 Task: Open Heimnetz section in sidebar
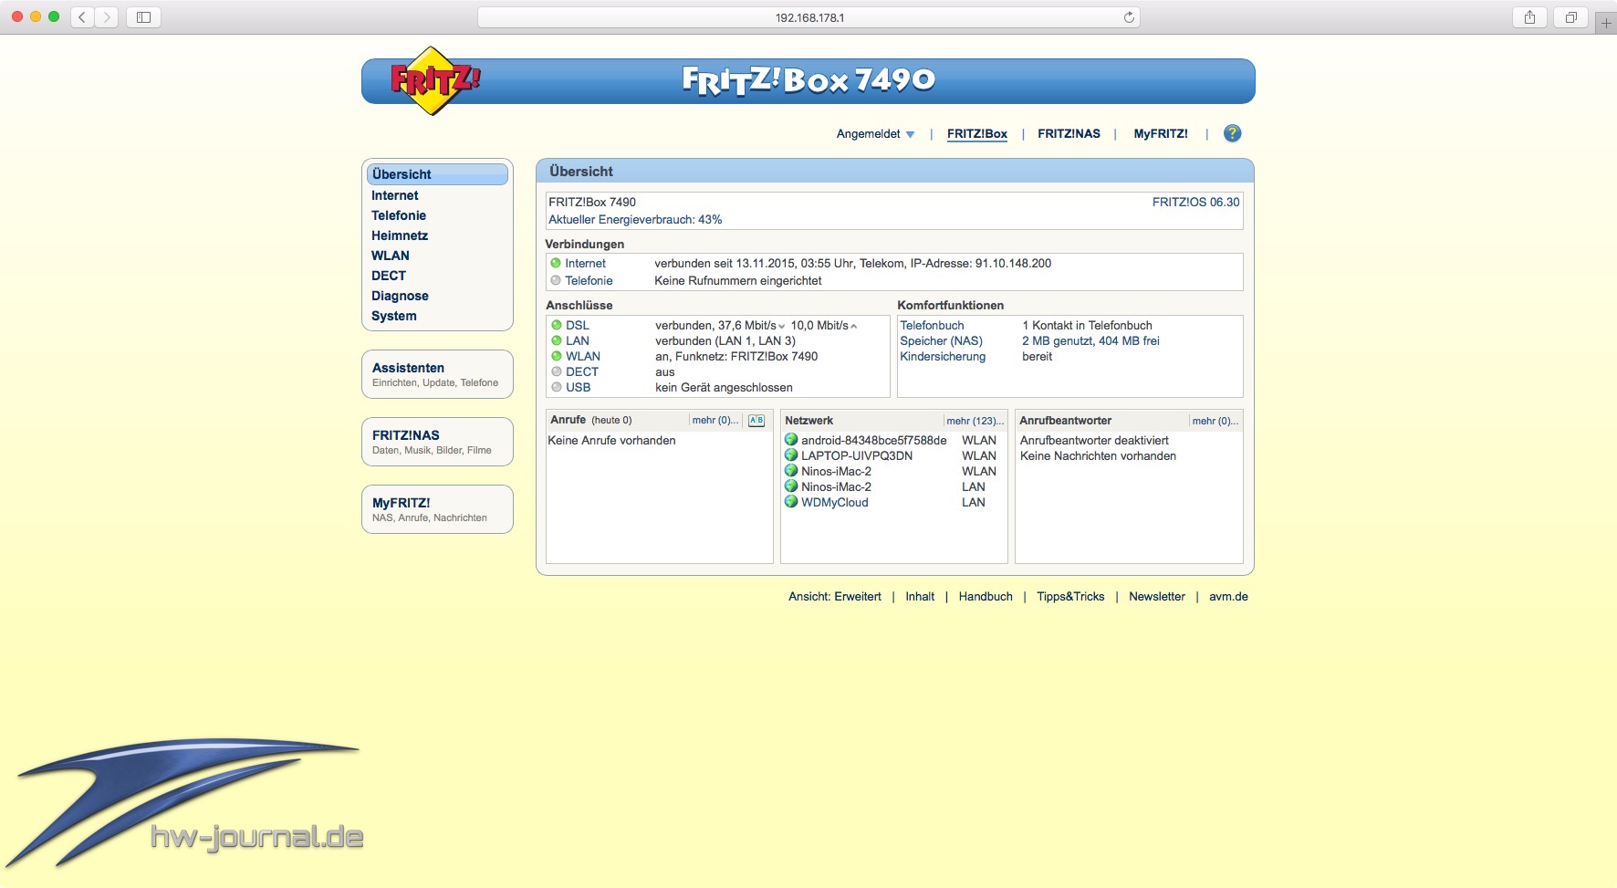coord(400,235)
